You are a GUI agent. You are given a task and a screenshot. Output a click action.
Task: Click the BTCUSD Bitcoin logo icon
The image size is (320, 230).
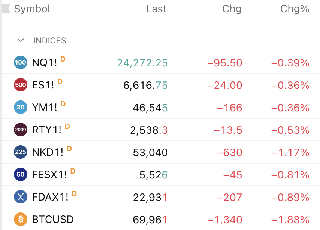point(21,220)
